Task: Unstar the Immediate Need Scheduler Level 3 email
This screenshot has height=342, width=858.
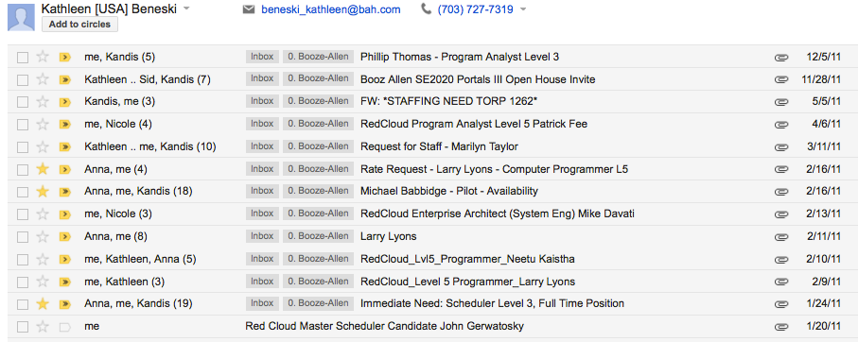Action: 43,304
